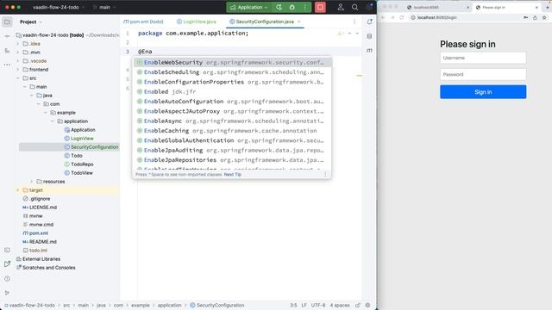Screen dimensions: 552x310
Task: Focus the Username field
Action: [483, 58]
